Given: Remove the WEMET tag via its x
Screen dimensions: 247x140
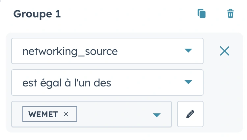Looking at the screenshot, I should point(66,114).
